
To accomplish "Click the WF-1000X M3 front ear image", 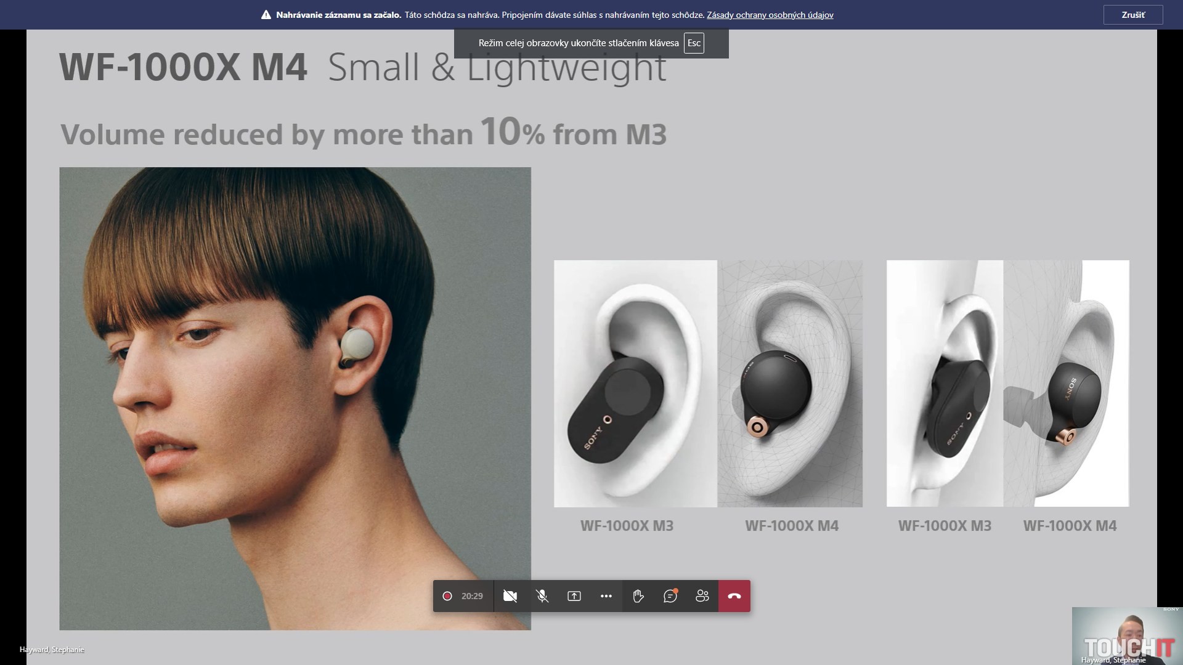I will 635,383.
